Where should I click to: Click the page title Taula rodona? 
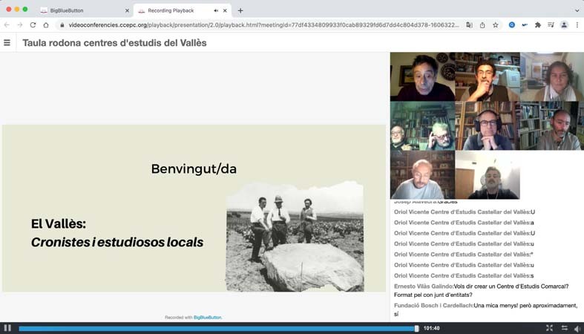pos(114,43)
